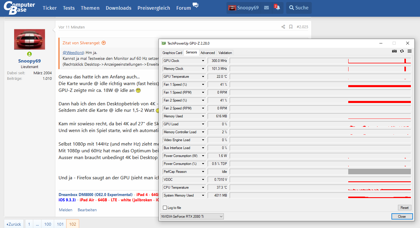Open Snoopy69 account menu in header
420x228 pixels.
244,8
